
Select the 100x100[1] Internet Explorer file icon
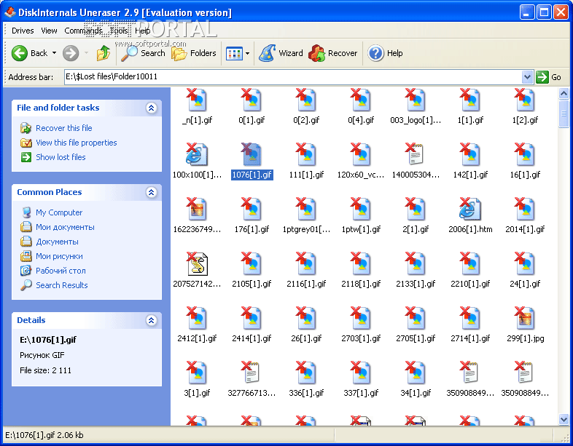(x=197, y=155)
